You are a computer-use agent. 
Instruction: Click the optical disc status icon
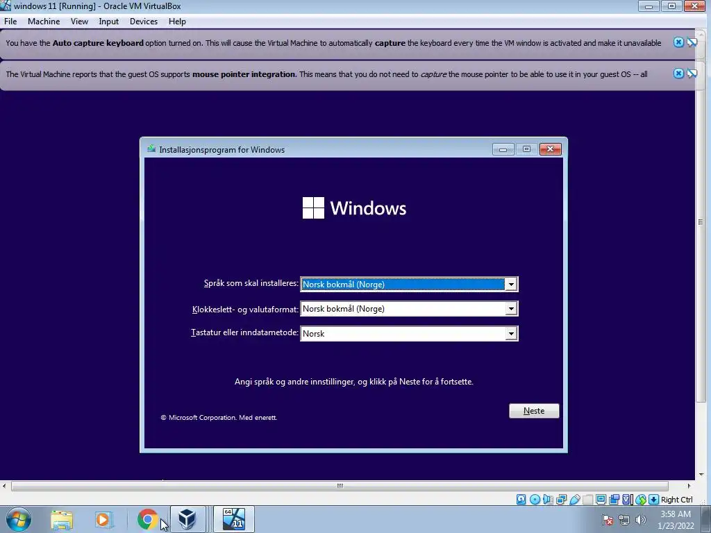point(535,500)
